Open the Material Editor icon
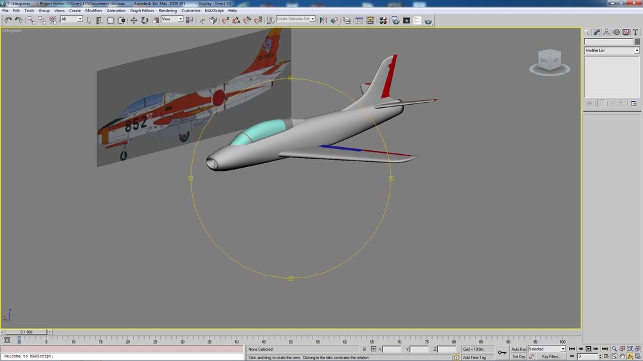Screen dimensions: 643x361 coord(383,20)
